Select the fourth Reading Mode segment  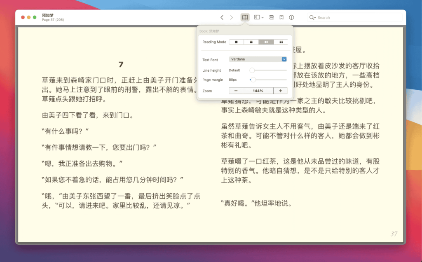tap(281, 42)
